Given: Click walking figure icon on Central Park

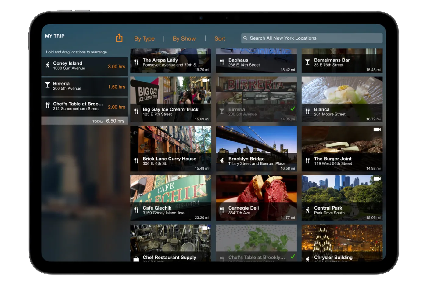Looking at the screenshot, I should 307,210.
